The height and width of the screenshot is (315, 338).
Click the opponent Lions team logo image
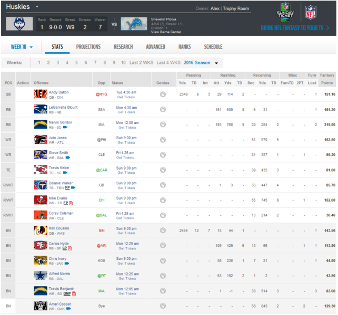[x=134, y=24]
